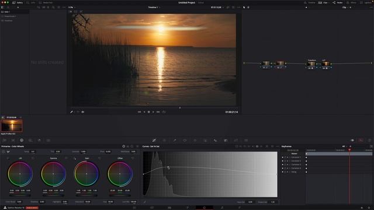Select the Color Wheels palette icon

pos(22,141)
